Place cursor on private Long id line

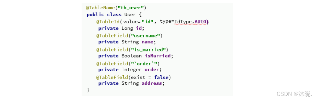point(121,28)
